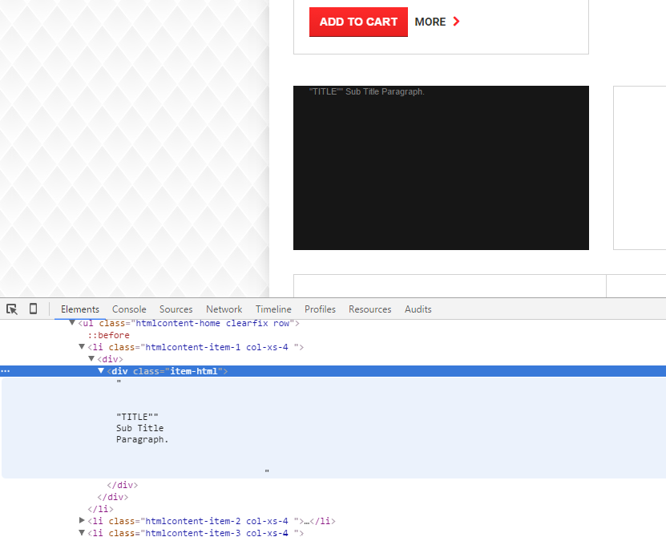Collapse the ul htmlcontent-home node

pyautogui.click(x=72, y=323)
